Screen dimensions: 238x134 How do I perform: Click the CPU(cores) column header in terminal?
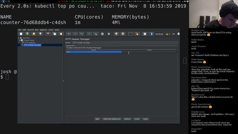89,17
